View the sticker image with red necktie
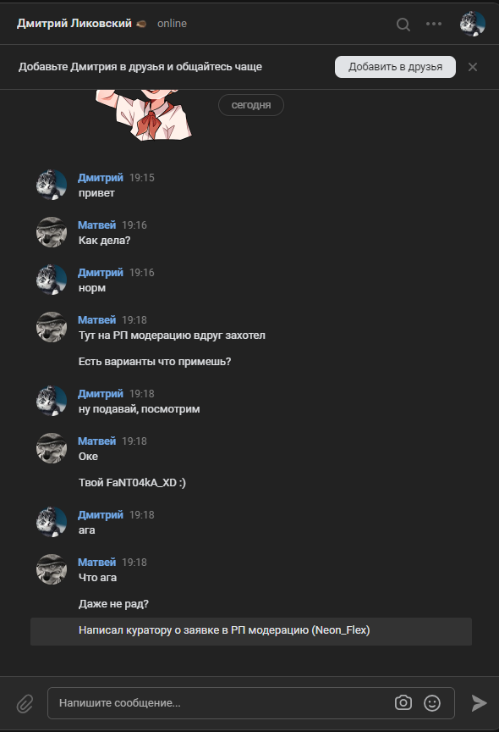 click(x=144, y=114)
